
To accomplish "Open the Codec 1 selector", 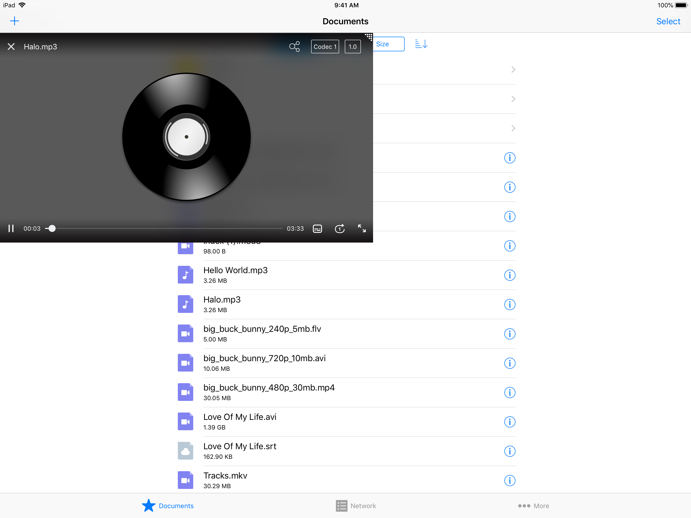I will (325, 47).
